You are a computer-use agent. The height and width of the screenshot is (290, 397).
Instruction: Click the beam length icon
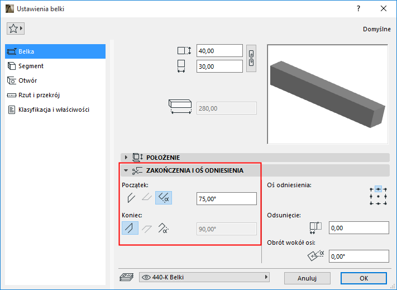pyautogui.click(x=180, y=107)
